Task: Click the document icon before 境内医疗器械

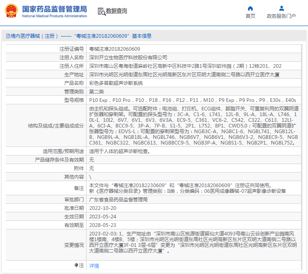Action: point(8,36)
